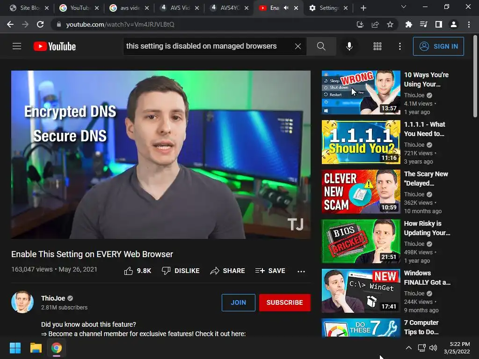The height and width of the screenshot is (359, 479).
Task: Open the NEW WinGet video thumbnail
Action: [x=361, y=291]
